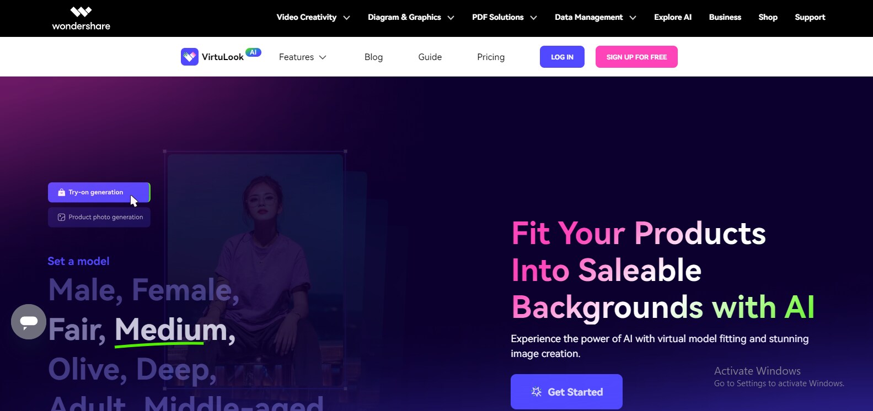The width and height of the screenshot is (873, 411).
Task: Click the AI badge beside VirtuLook
Action: [253, 52]
